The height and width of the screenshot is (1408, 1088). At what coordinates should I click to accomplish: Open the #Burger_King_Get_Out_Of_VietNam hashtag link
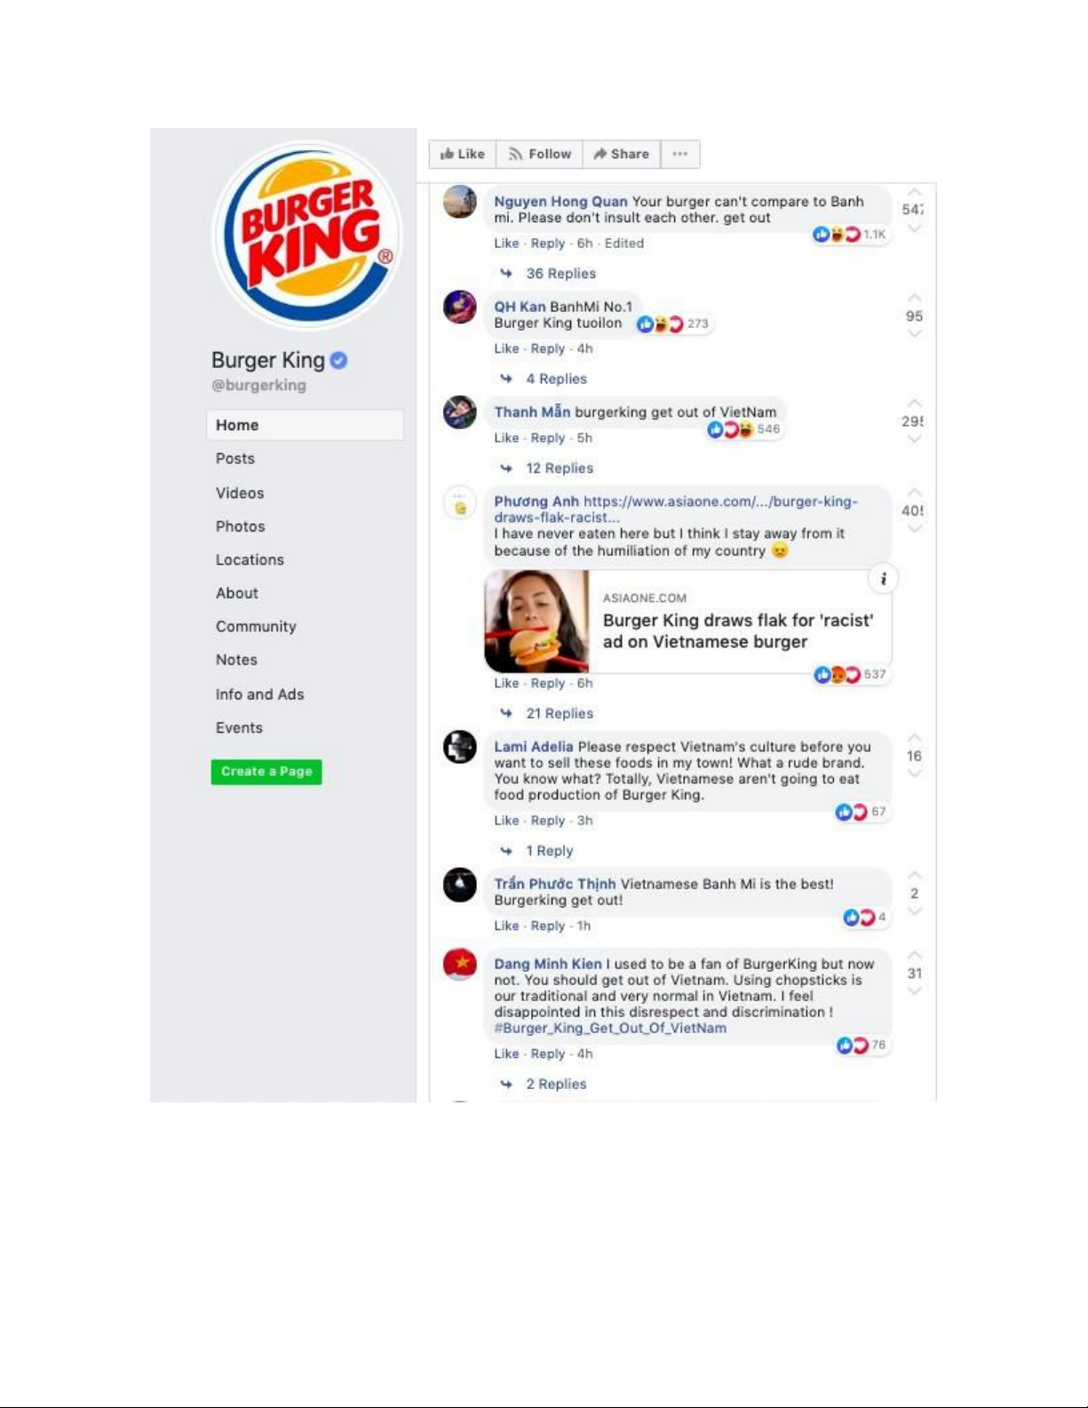[x=610, y=1028]
